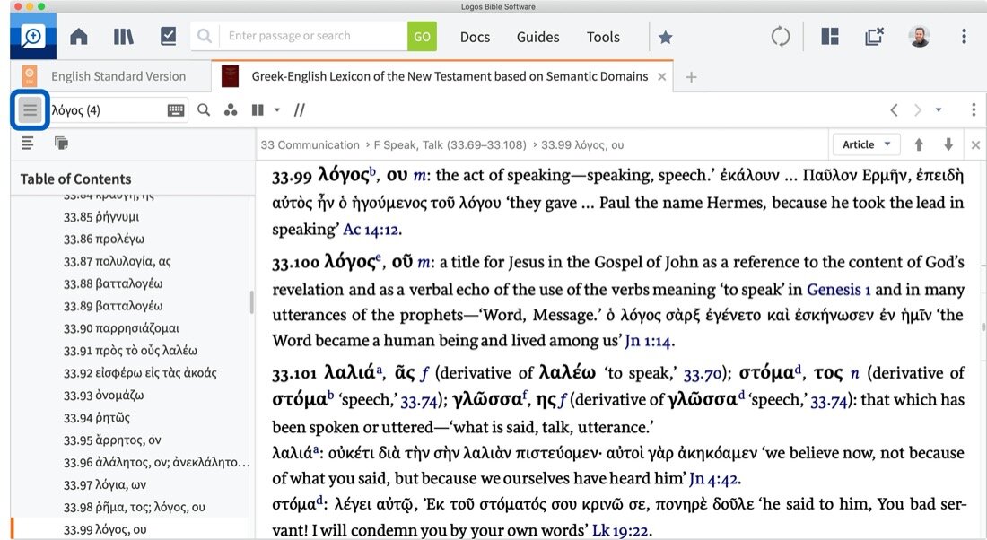This screenshot has width=987, height=540.
Task: Click the close all panels icon
Action: tap(874, 37)
